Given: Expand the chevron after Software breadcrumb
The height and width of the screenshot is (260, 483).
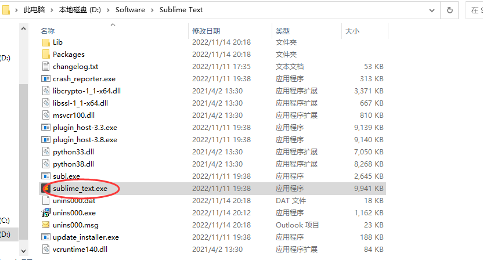Looking at the screenshot, I should pos(152,10).
